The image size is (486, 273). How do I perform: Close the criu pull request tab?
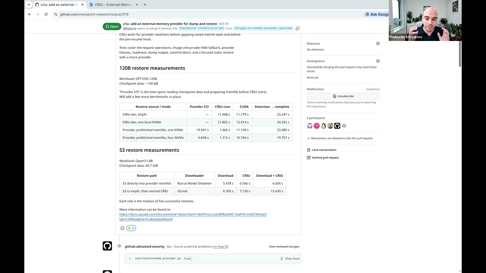pos(83,5)
